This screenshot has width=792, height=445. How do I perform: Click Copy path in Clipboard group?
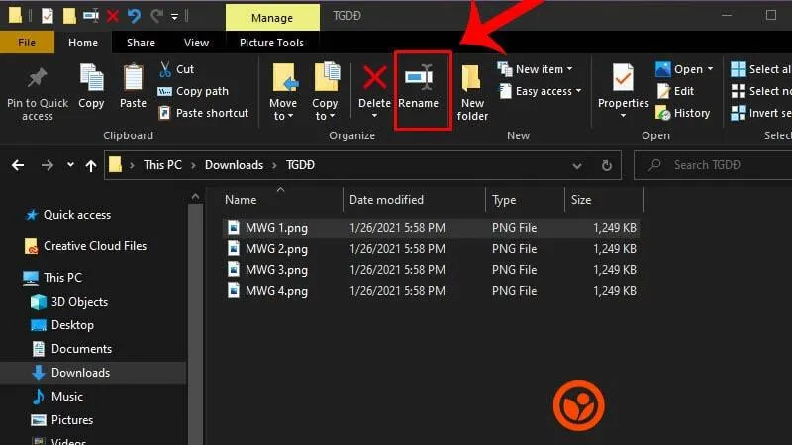193,91
